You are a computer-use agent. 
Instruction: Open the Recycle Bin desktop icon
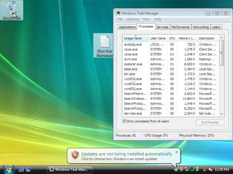[12, 10]
